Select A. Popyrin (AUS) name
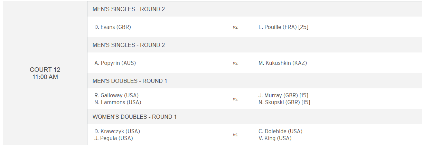The height and width of the screenshot is (146, 422). click(115, 63)
